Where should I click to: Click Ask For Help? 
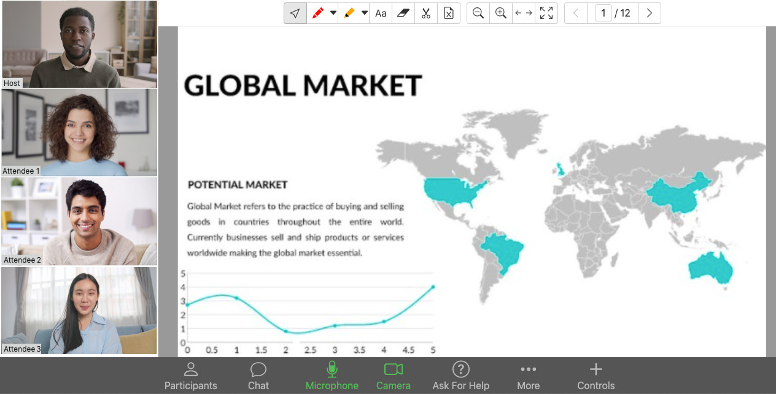[461, 376]
